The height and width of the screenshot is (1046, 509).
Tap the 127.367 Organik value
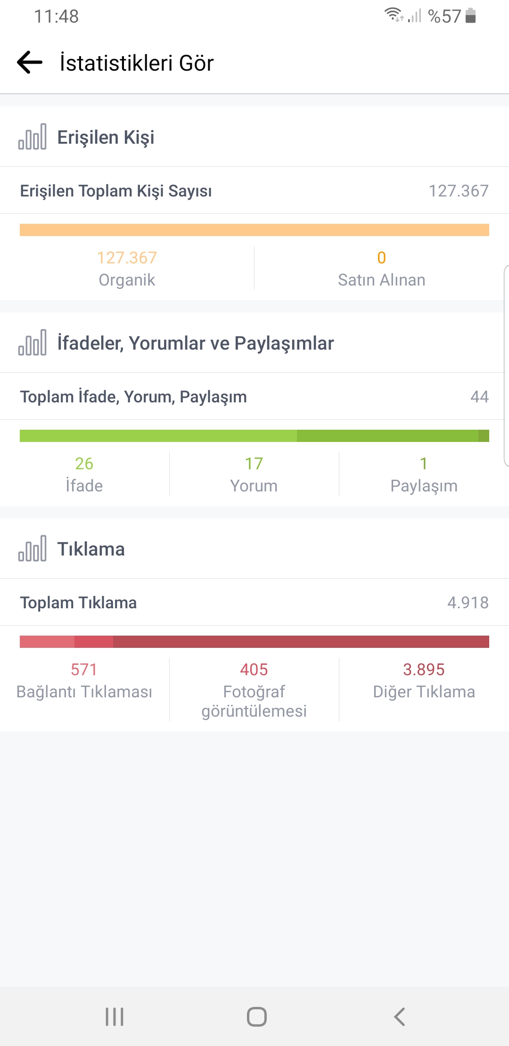pyautogui.click(x=127, y=268)
